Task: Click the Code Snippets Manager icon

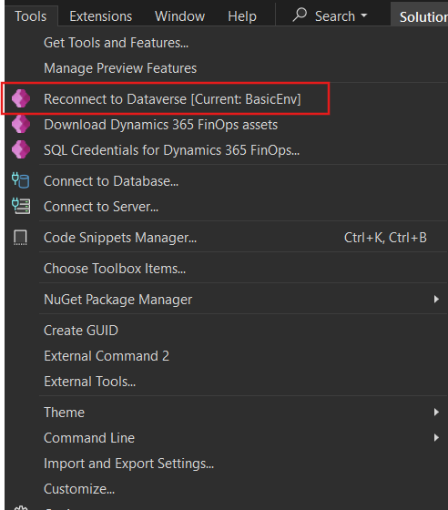Action: pos(20,238)
